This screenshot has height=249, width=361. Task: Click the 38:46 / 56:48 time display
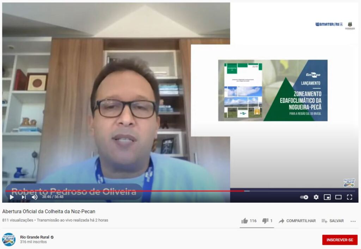coord(53,197)
